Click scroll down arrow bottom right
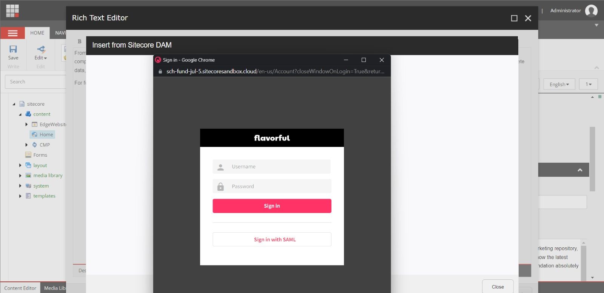604x293 pixels. point(592,278)
